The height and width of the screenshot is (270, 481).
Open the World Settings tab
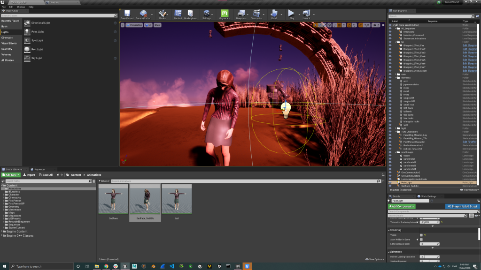tap(428, 196)
